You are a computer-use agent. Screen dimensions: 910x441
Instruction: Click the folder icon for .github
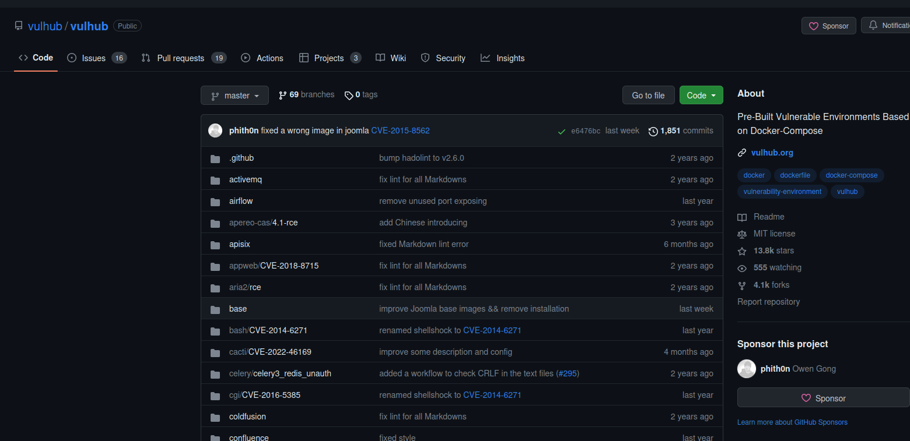(215, 158)
